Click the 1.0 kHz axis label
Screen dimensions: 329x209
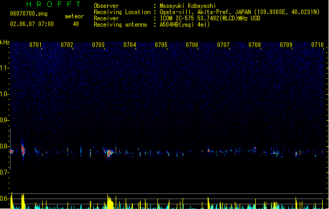(4, 94)
